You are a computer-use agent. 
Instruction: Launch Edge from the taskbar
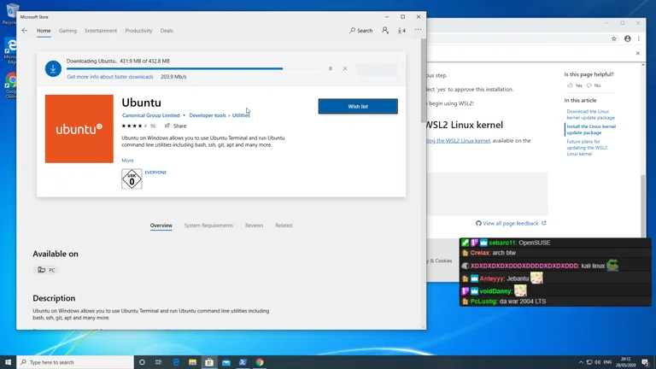tap(176, 362)
